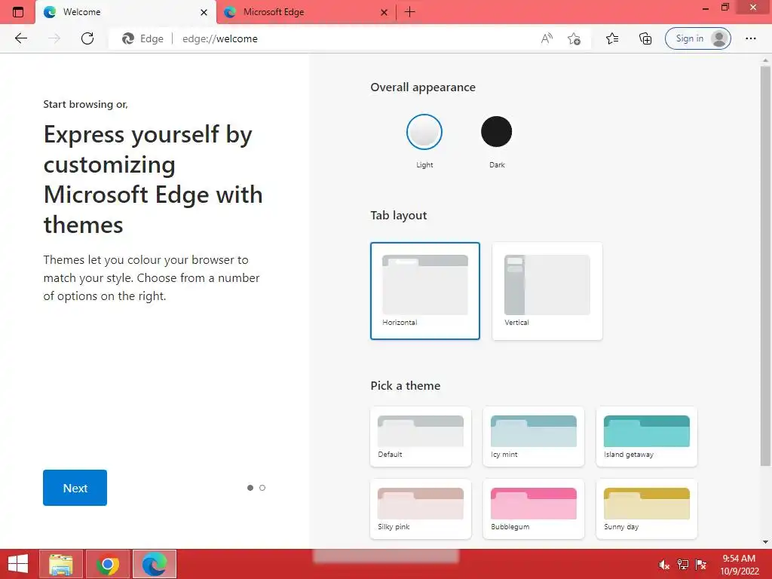Select the Light appearance option

(x=424, y=132)
